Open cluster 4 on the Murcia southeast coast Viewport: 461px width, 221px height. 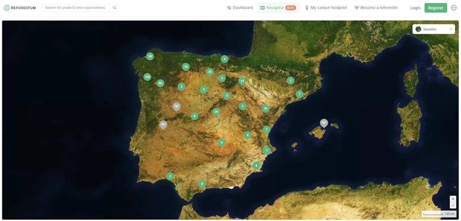[x=256, y=166]
